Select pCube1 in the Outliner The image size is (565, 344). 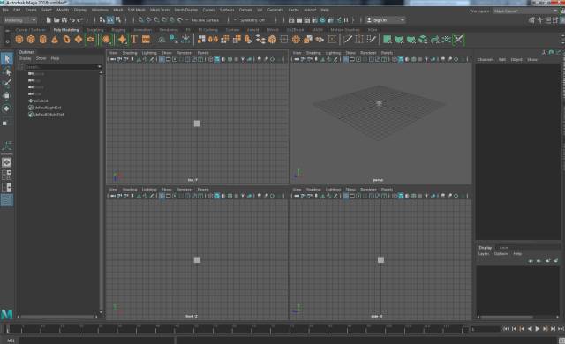pos(41,101)
